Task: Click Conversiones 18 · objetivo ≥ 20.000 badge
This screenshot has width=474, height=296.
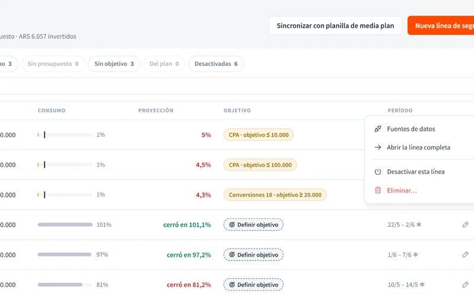Action: (275, 195)
